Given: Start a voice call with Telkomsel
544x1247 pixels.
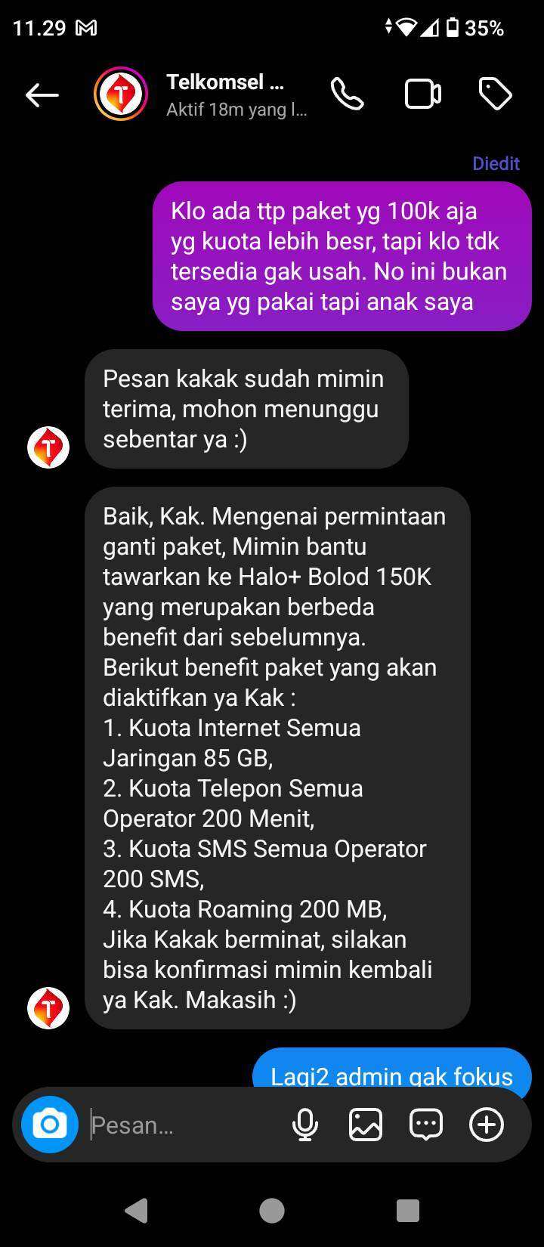Looking at the screenshot, I should click(348, 94).
